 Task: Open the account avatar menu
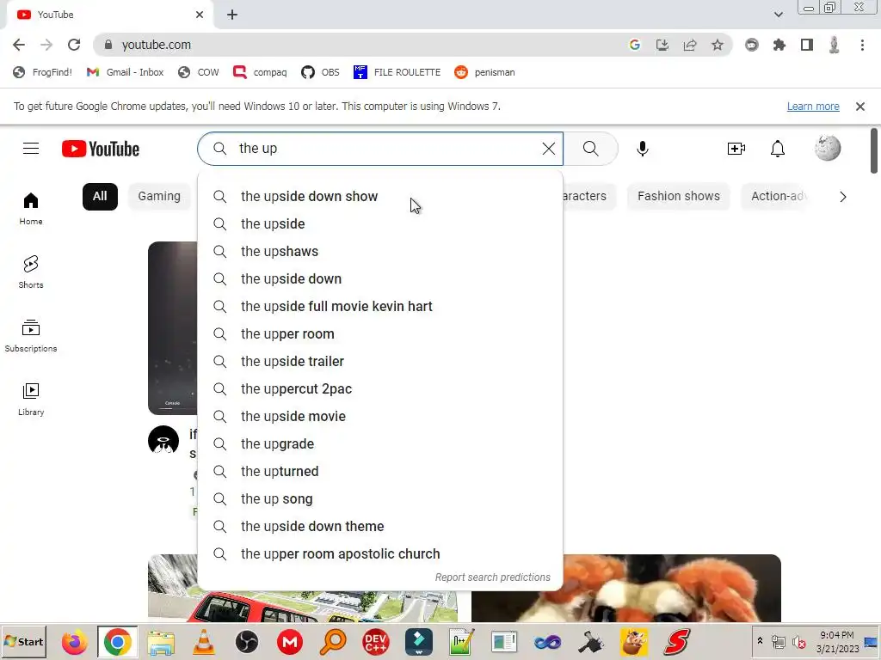[828, 149]
